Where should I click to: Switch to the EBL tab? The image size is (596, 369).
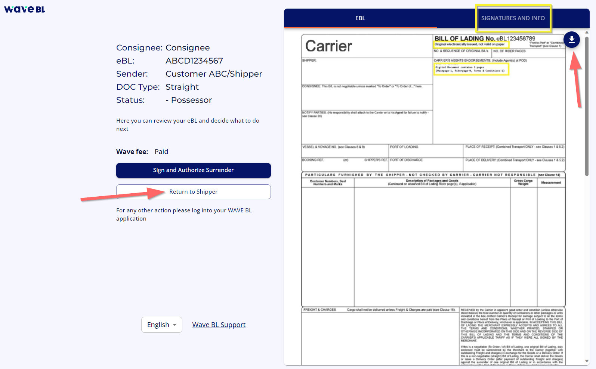360,18
